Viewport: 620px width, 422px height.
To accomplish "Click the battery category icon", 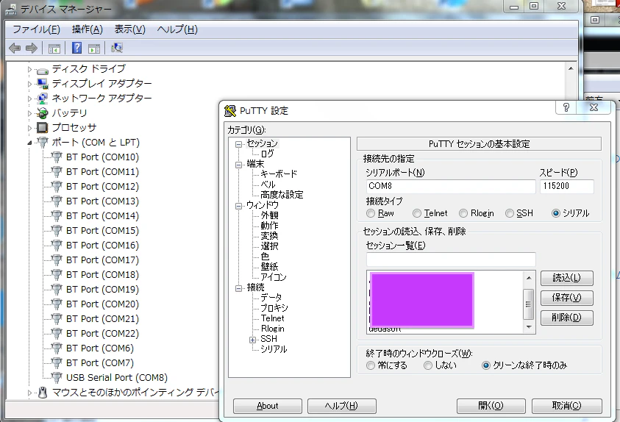I will pyautogui.click(x=42, y=113).
